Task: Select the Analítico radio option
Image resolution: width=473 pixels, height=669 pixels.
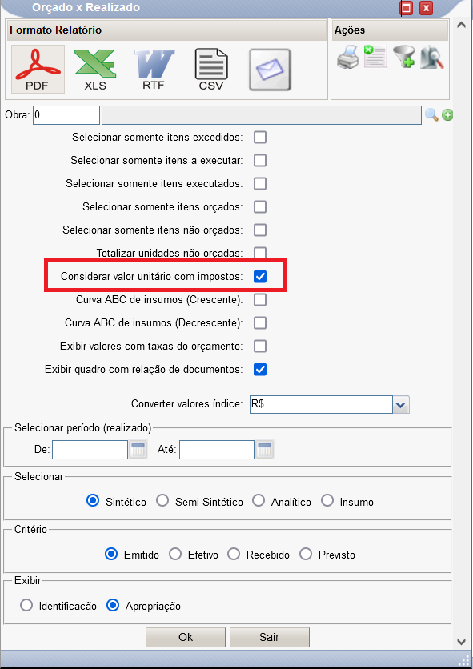Action: (x=259, y=501)
